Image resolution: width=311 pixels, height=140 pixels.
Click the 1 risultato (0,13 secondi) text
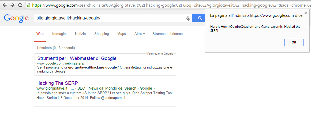tap(56, 48)
